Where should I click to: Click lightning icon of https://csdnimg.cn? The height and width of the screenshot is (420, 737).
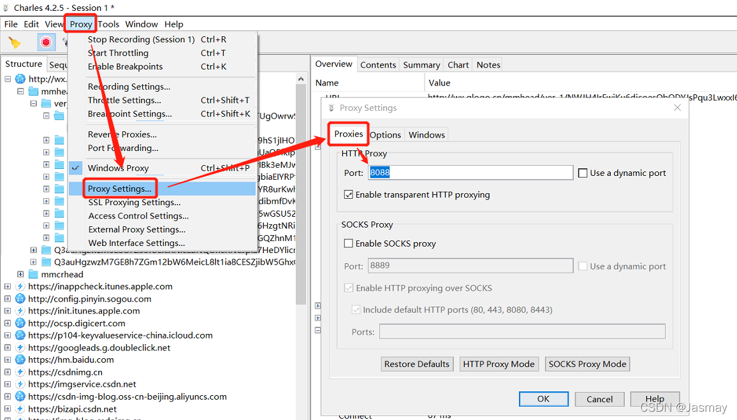click(20, 372)
